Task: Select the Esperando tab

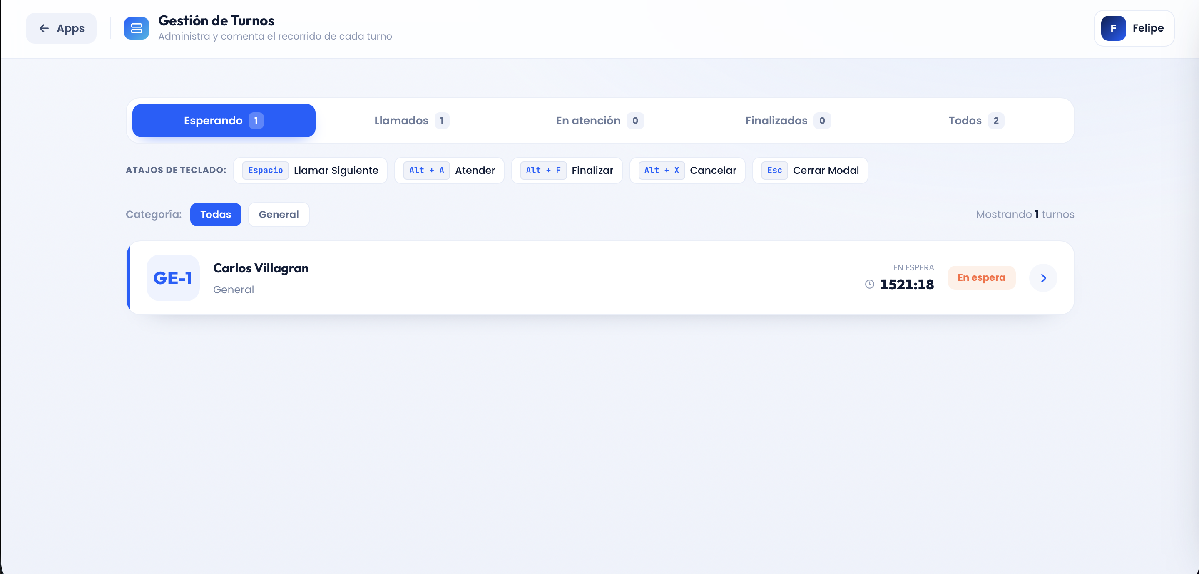Action: (x=224, y=121)
